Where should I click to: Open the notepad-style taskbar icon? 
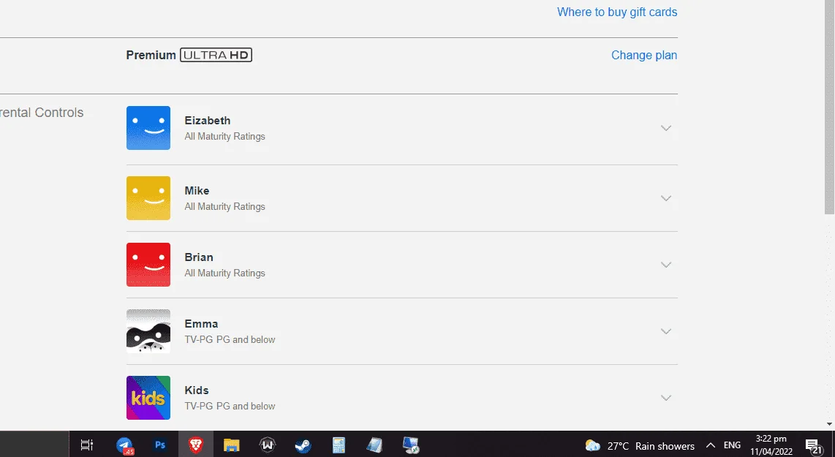[x=374, y=445]
